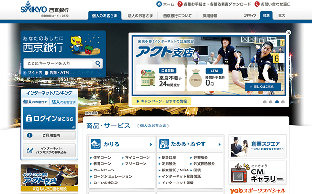
Task: Click the home icon next to ホーム
Action: point(159,4)
